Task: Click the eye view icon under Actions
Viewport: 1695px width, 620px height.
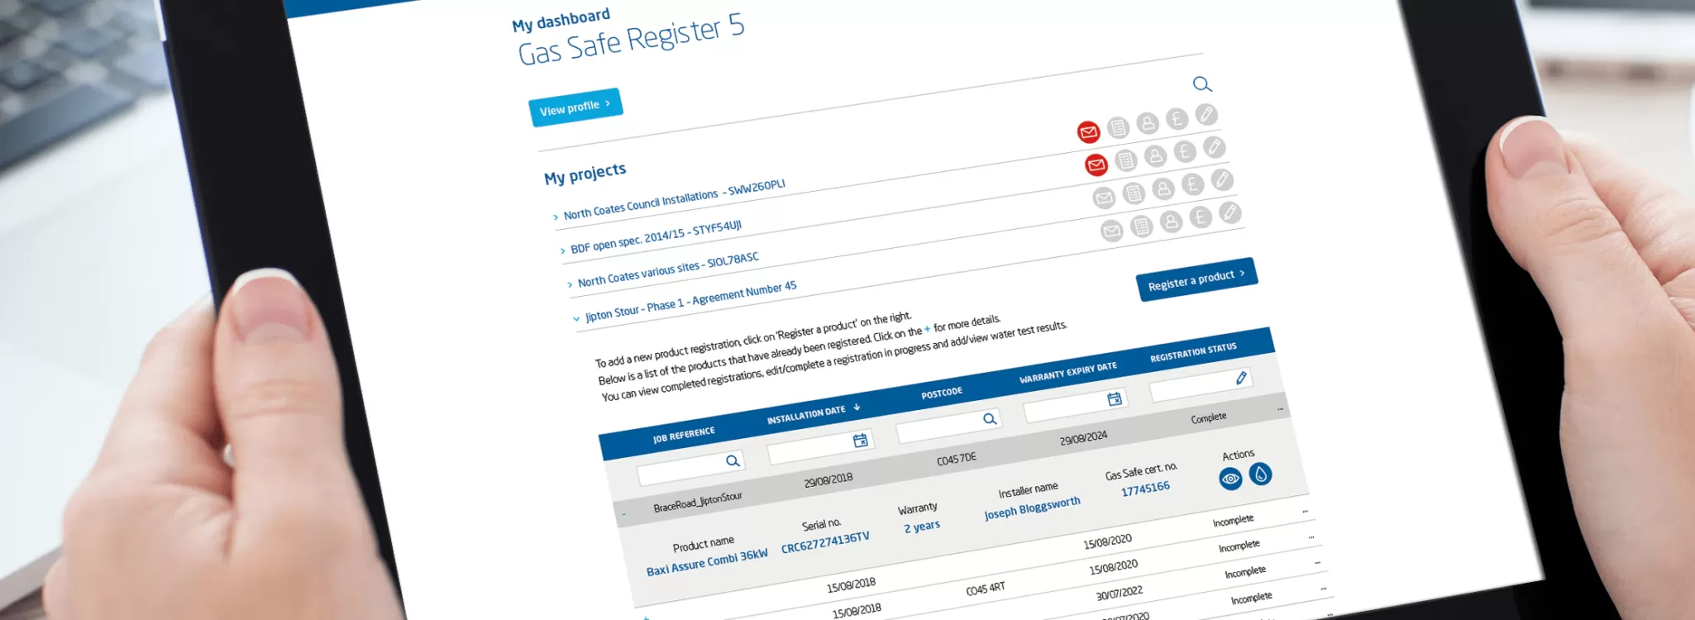Action: (1230, 479)
